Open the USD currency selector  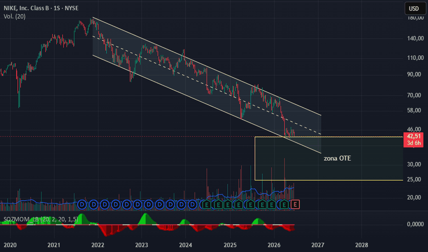coord(414,8)
